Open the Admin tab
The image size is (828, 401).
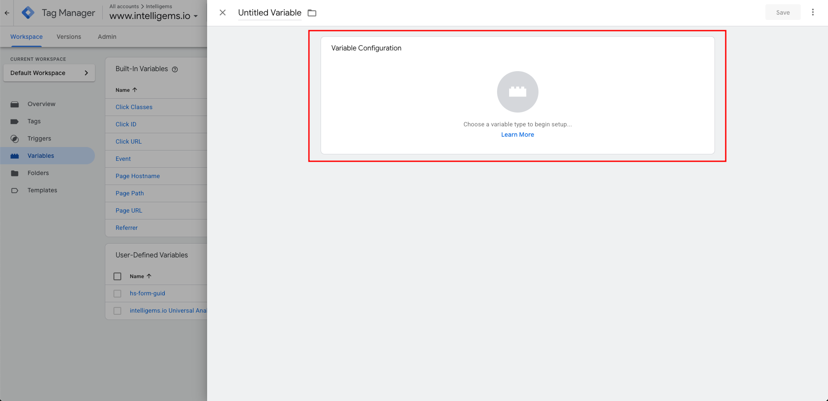(x=107, y=37)
